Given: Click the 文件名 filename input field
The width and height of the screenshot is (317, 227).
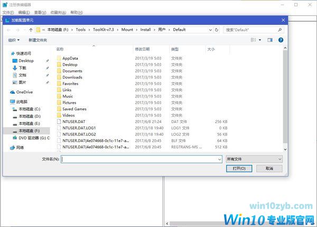Looking at the screenshot, I should point(140,159).
